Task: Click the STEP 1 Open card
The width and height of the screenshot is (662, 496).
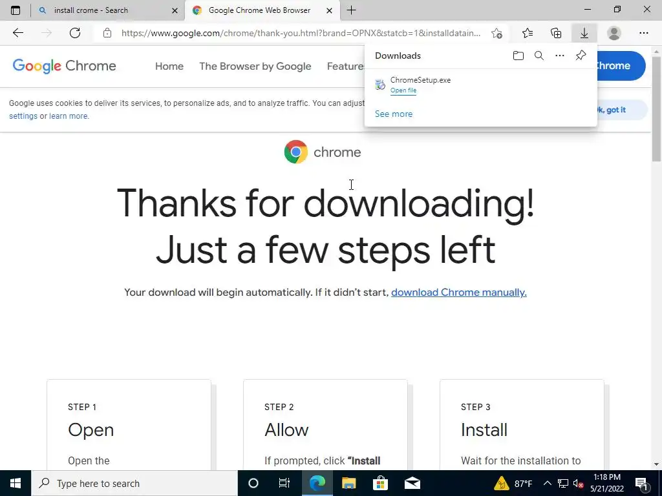Action: [x=129, y=425]
